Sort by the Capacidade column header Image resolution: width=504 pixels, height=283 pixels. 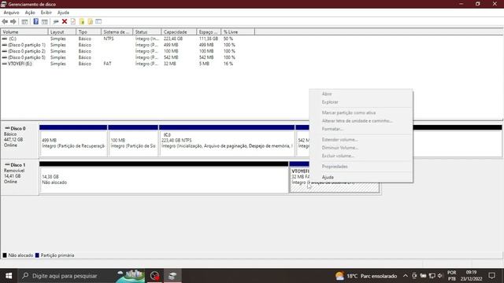click(x=179, y=32)
